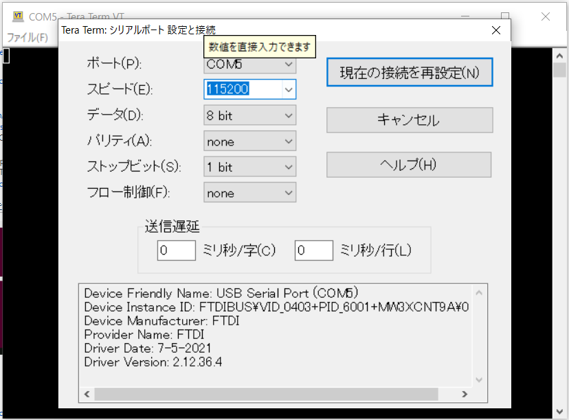Click the Tera Term VT title bar icon
Viewport: 569px width, 420px height.
tap(17, 16)
